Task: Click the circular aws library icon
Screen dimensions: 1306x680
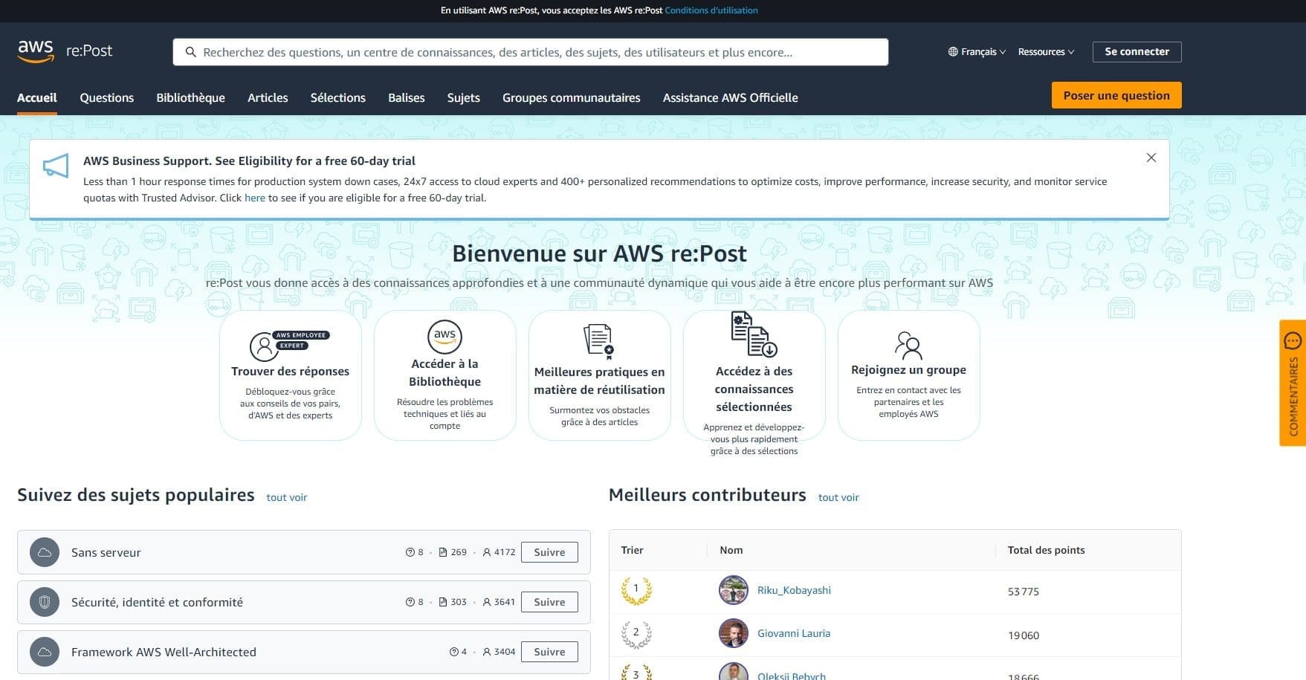Action: 445,337
